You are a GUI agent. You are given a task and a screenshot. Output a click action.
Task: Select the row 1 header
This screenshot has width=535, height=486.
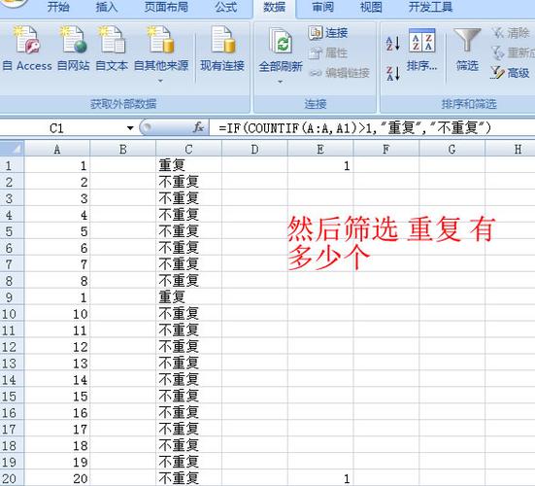[x=12, y=165]
